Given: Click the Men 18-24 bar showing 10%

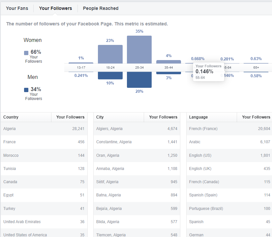Looking at the screenshot, I should click(x=110, y=76).
